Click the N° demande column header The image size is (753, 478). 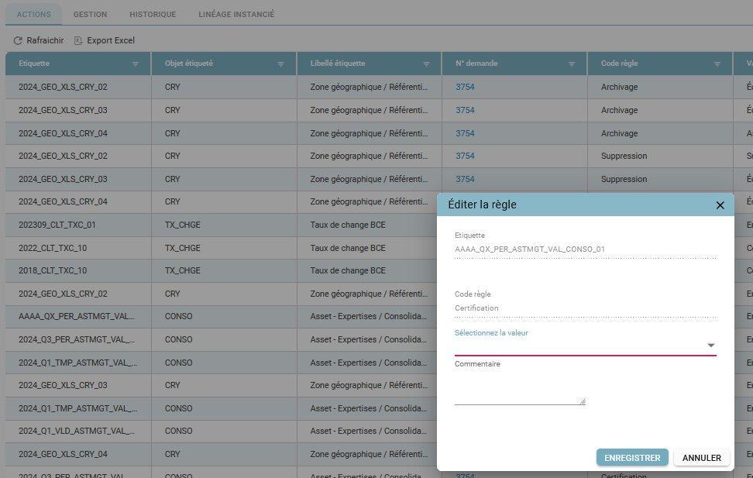(x=514, y=64)
